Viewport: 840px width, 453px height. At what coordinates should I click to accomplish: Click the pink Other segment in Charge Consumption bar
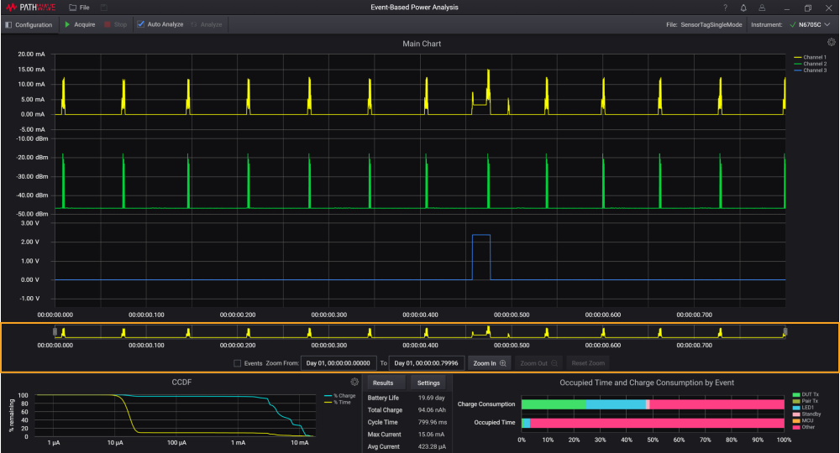717,404
